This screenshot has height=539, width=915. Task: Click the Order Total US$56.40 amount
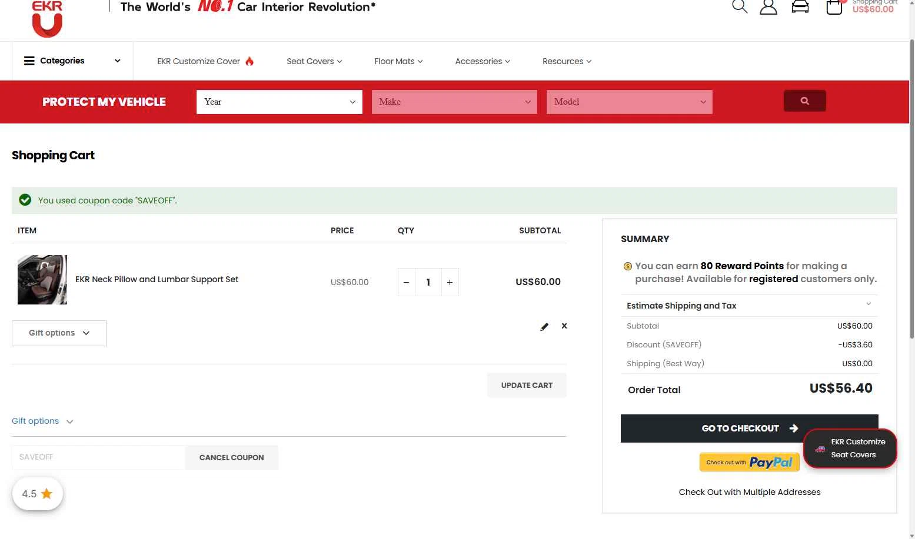tap(841, 388)
